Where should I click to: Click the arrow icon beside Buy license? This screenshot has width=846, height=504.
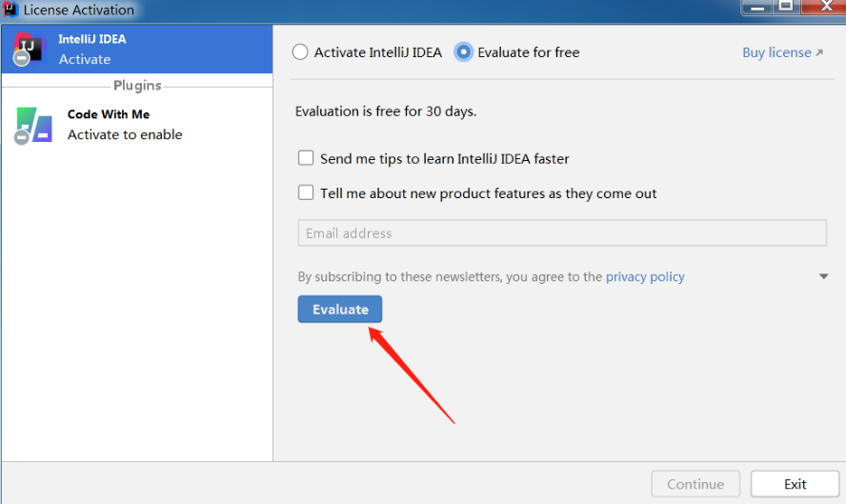click(819, 52)
